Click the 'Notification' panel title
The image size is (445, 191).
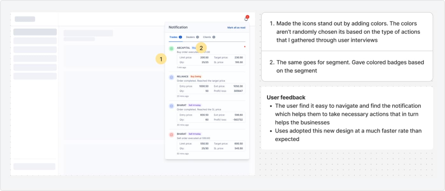click(178, 27)
